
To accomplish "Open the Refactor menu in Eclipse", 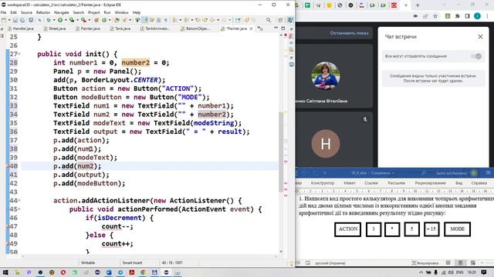I will tap(43, 12).
